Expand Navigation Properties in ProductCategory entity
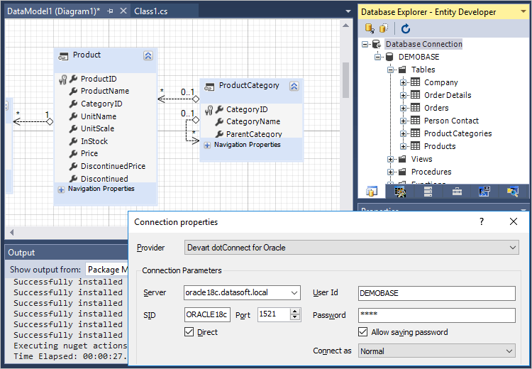This screenshot has width=532, height=369. click(207, 145)
